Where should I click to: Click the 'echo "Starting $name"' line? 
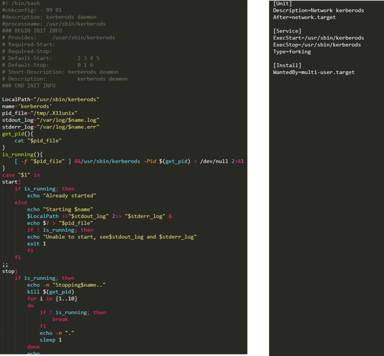(x=60, y=209)
